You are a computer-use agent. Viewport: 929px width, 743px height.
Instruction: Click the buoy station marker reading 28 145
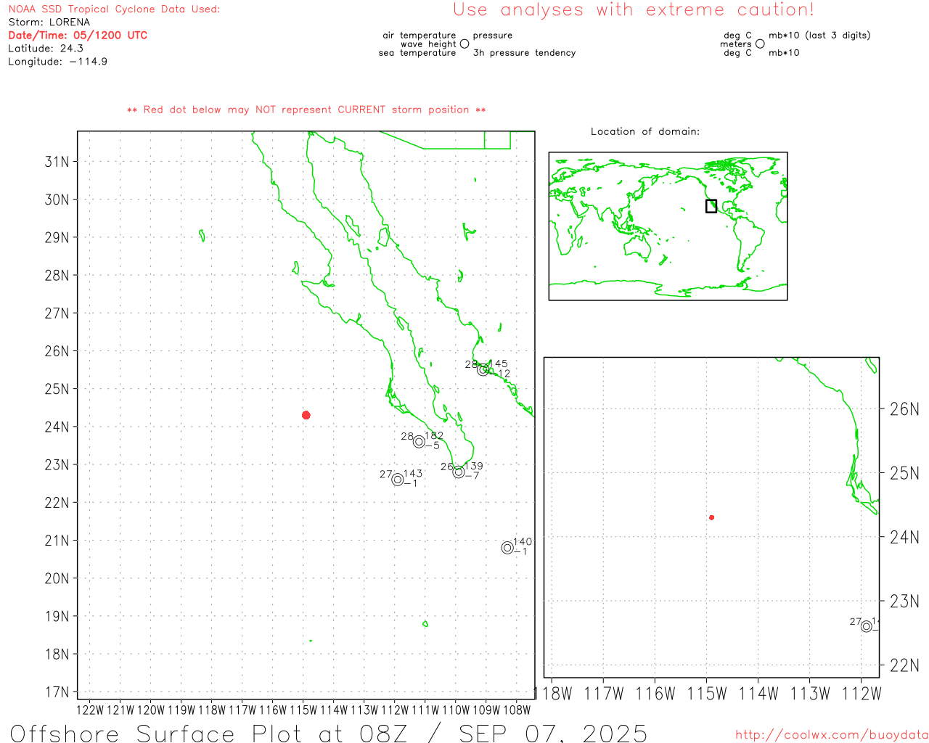[x=483, y=369]
